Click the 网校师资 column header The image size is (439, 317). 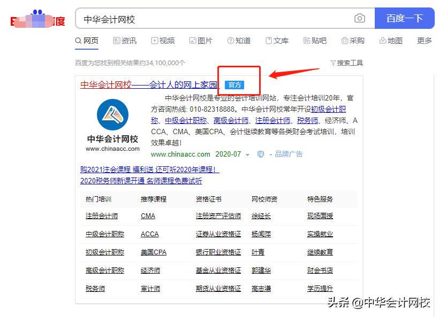264,199
